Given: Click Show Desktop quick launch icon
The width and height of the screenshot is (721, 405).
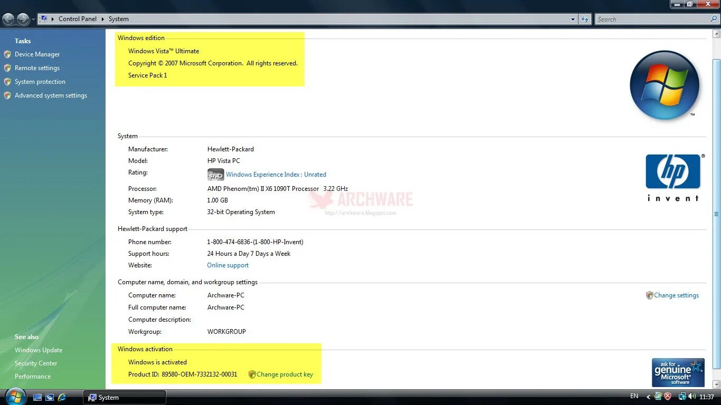Looking at the screenshot, I should coord(37,397).
